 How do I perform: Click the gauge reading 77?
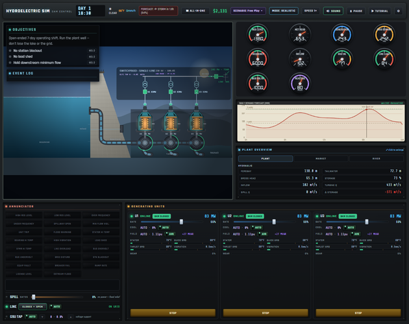342,59
